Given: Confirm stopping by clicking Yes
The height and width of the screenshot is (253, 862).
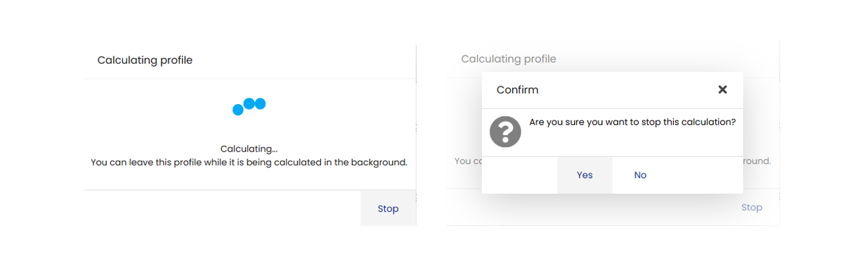Looking at the screenshot, I should click(x=585, y=175).
